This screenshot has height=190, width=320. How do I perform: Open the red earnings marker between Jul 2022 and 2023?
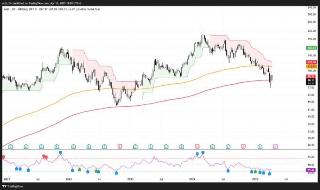tap(120, 146)
